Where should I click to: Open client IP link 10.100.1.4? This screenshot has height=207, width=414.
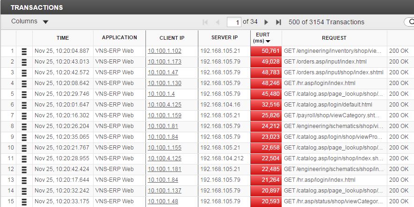161,94
